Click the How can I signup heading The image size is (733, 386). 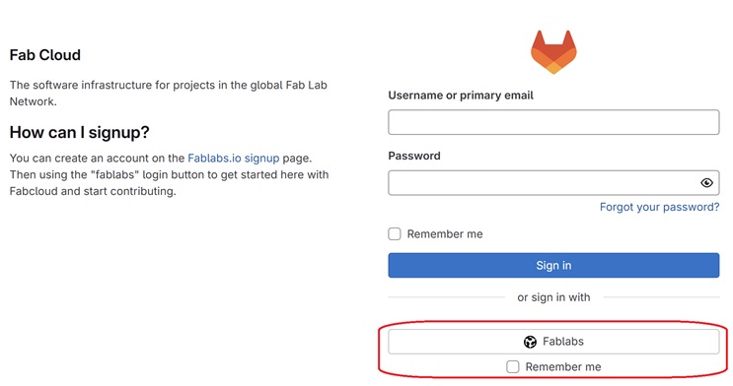[80, 133]
